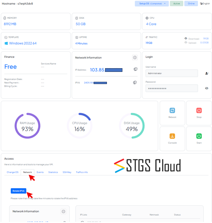Toggle password visibility eye icon

coord(206,88)
